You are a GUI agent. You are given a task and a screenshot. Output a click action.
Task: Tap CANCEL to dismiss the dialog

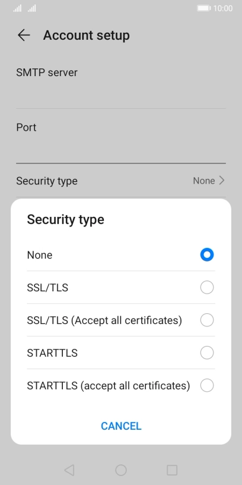[121, 426]
